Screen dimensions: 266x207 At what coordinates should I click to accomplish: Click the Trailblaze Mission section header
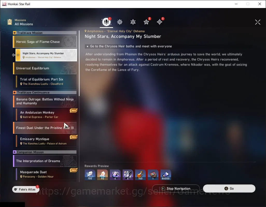click(x=45, y=33)
